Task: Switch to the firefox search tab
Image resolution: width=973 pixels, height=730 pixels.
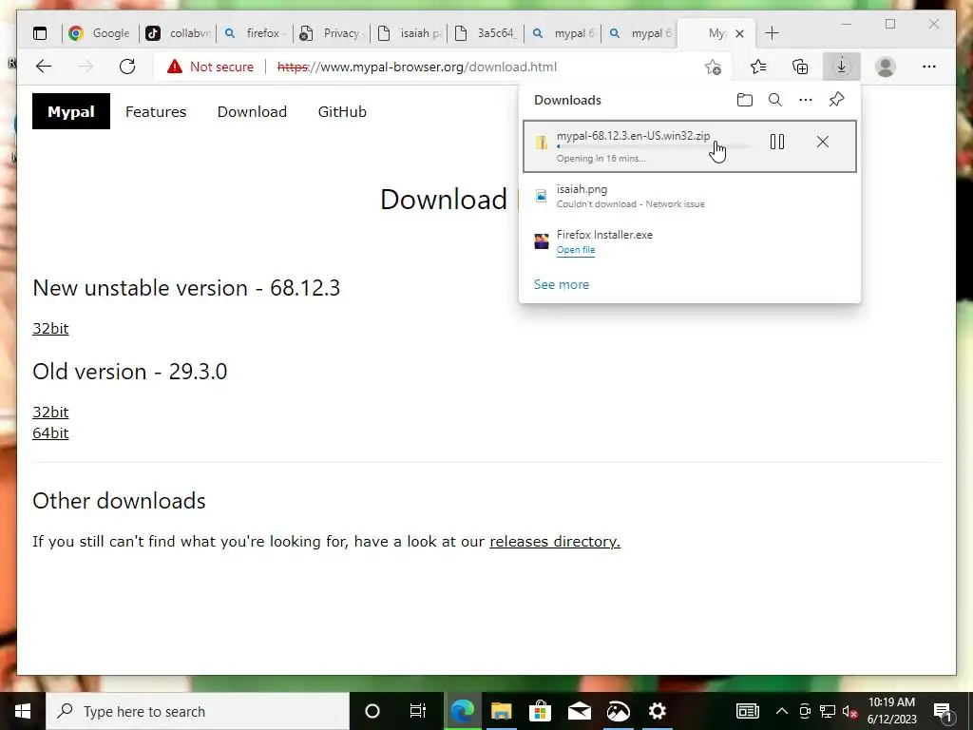Action: point(255,33)
